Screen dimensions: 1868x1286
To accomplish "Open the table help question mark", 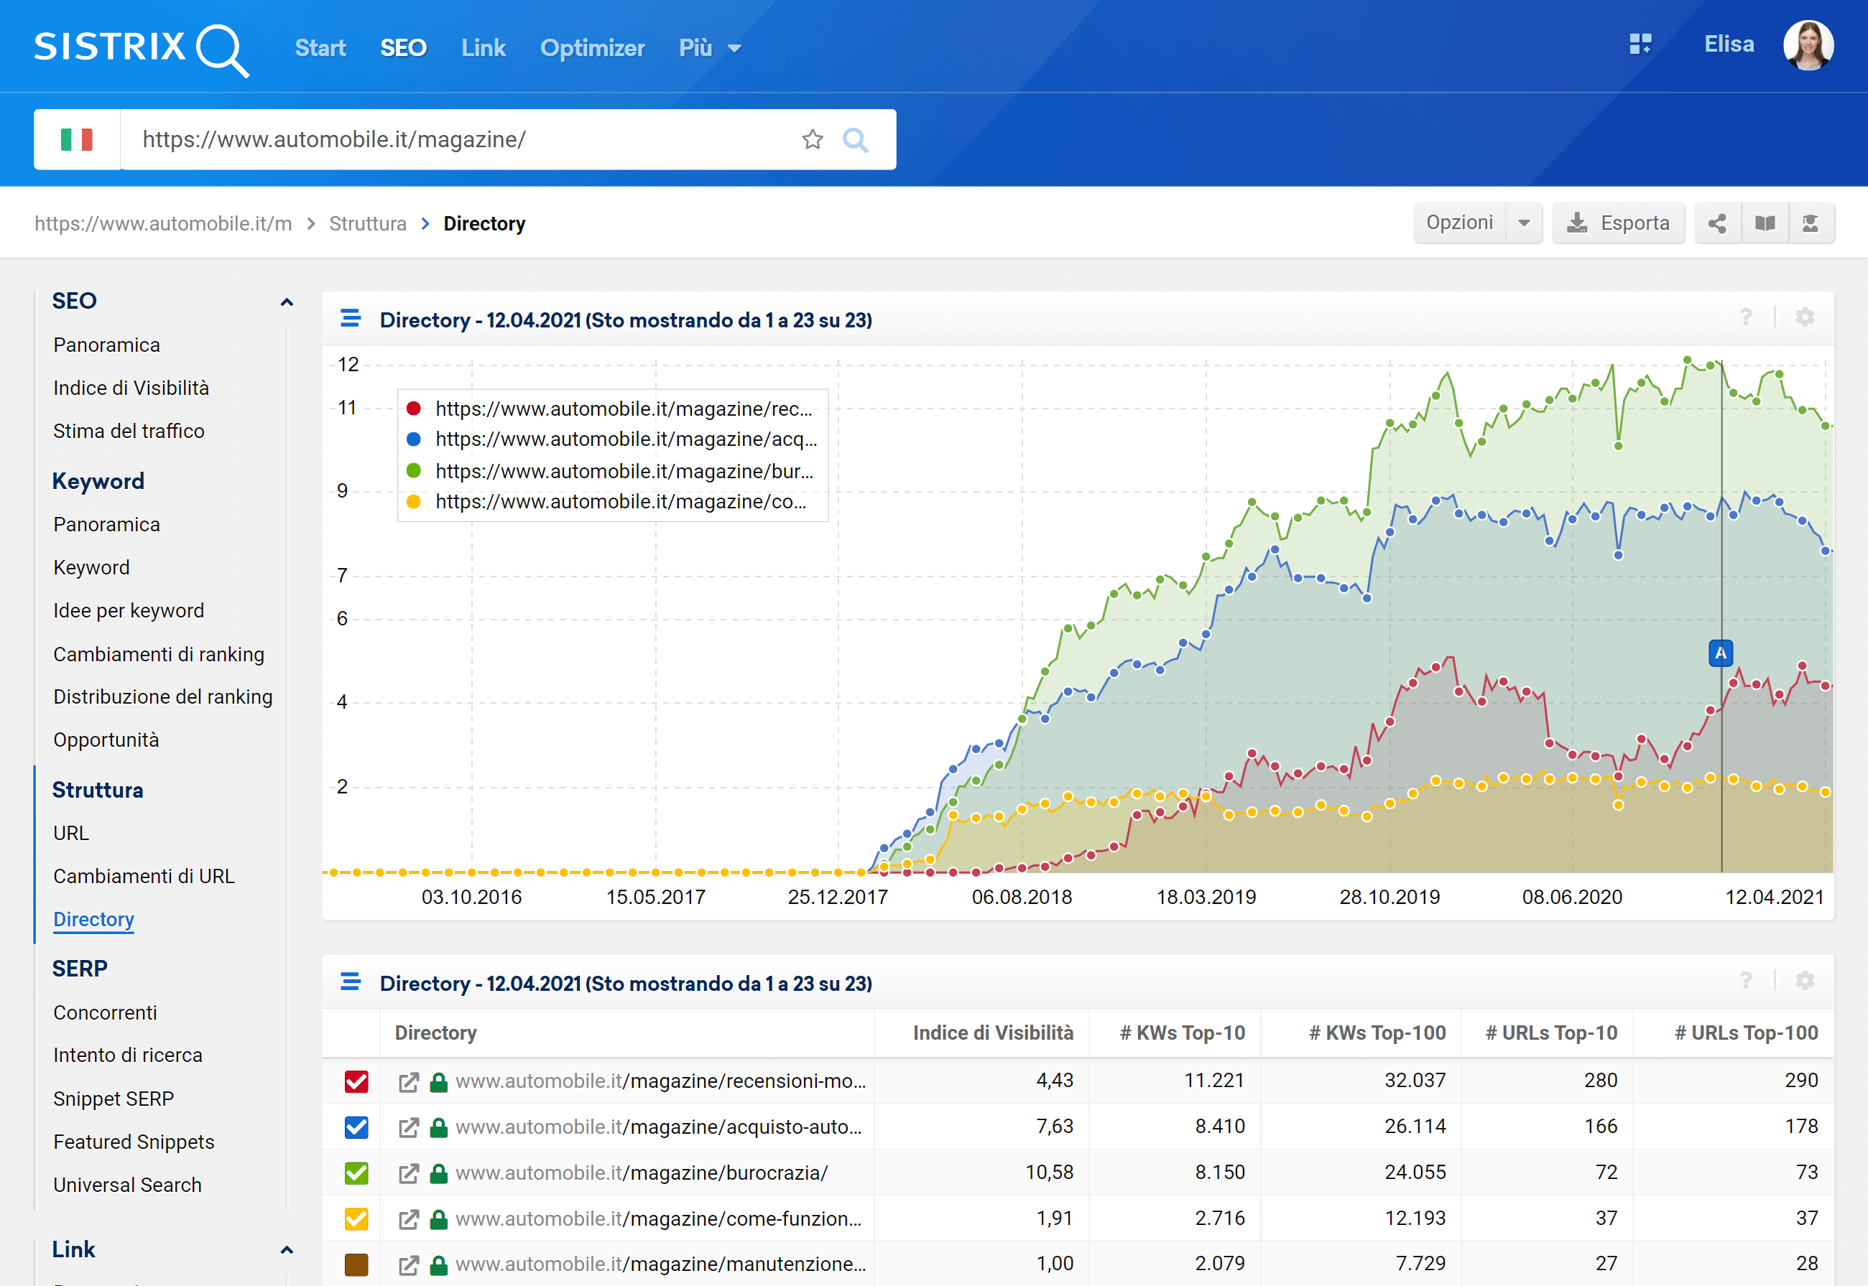I will 1745,981.
